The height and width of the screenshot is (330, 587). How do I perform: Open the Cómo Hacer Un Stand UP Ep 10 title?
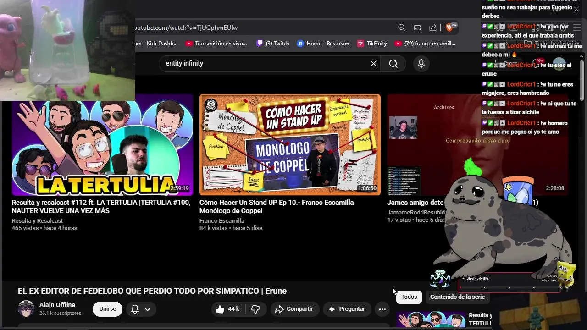(x=277, y=207)
